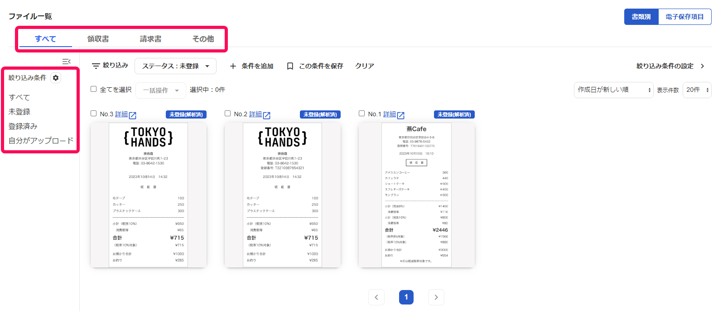Click the 選択中：0件 text

coord(207,90)
